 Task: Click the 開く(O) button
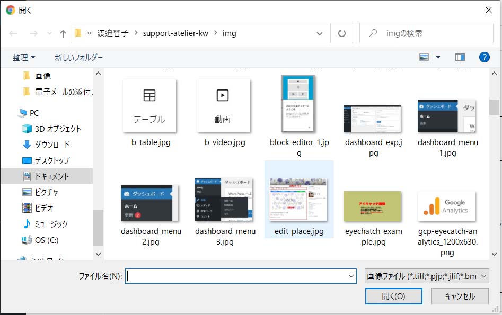[x=393, y=296]
